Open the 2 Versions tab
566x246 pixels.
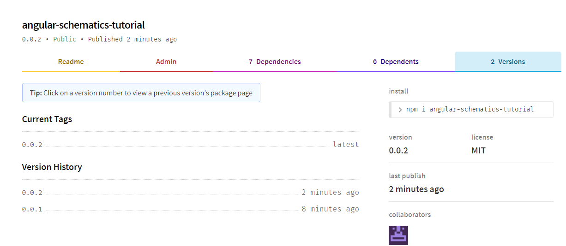508,62
